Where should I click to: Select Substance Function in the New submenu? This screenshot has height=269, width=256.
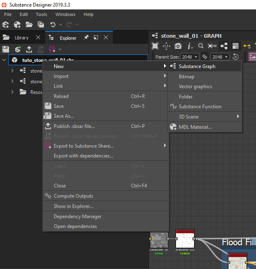coord(205,107)
